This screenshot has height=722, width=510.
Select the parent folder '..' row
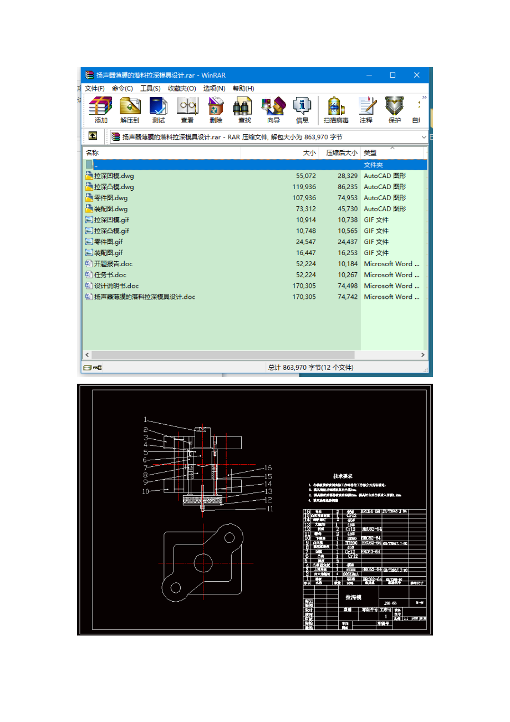tap(255, 165)
